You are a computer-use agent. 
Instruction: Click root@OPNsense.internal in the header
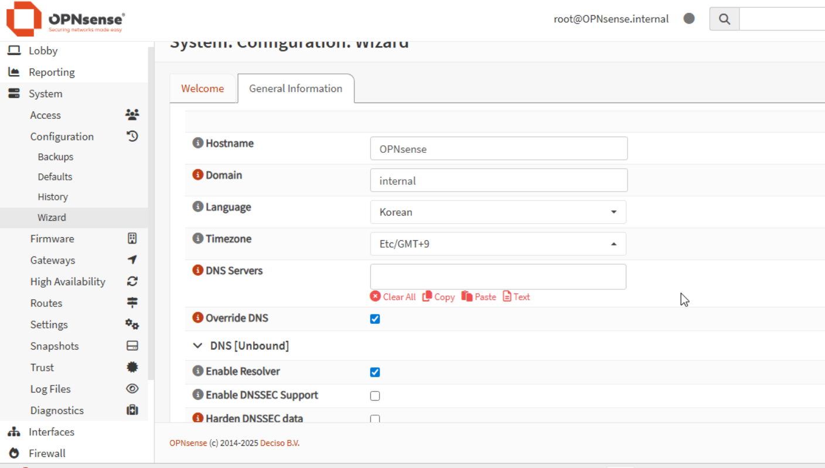coord(611,19)
